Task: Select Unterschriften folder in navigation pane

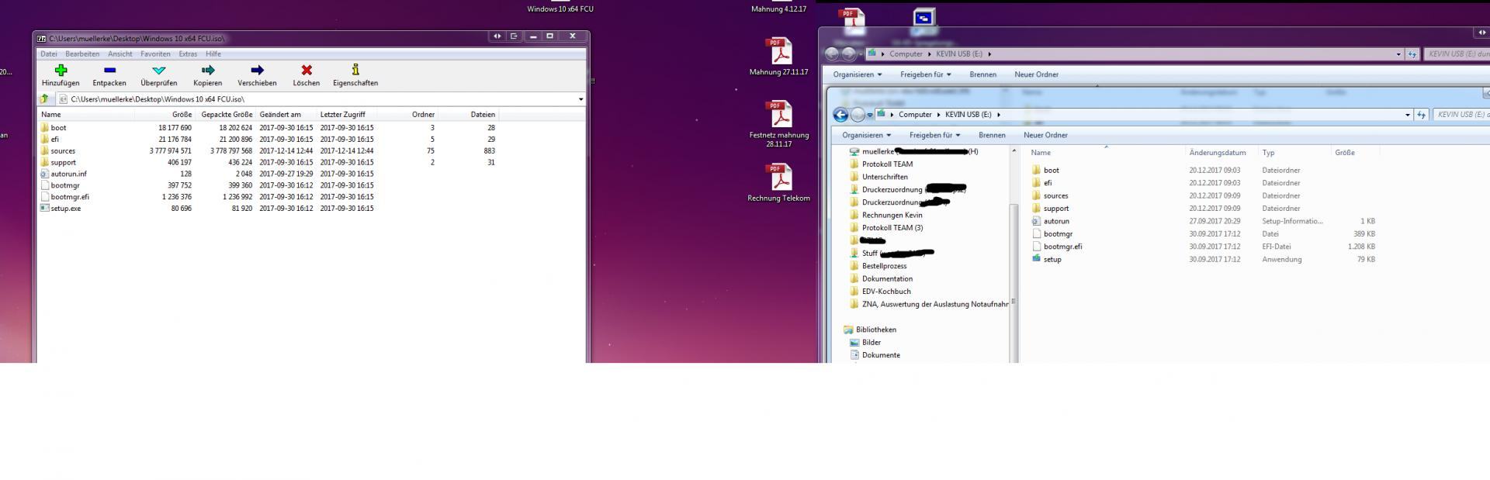Action: pos(878,177)
